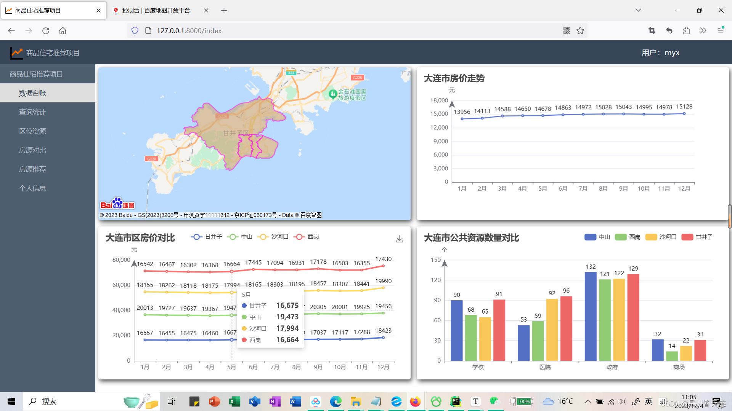Expand the list all tabs dropdown arrow
732x411 pixels.
tap(638, 10)
